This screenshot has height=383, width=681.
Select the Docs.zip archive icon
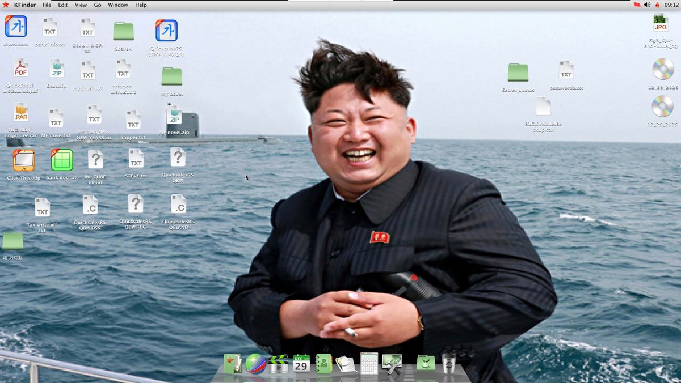[56, 69]
